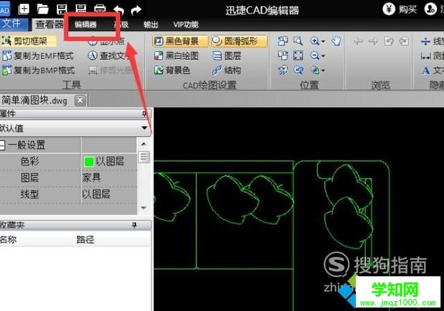Click the 名称 column header
The height and width of the screenshot is (311, 444).
(8, 239)
